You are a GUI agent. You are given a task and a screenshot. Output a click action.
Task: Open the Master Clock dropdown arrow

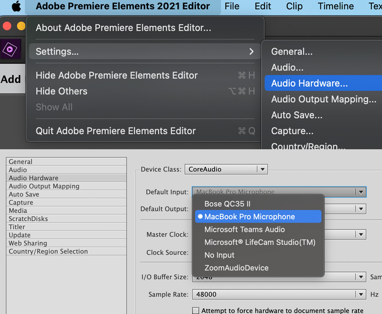click(361, 234)
